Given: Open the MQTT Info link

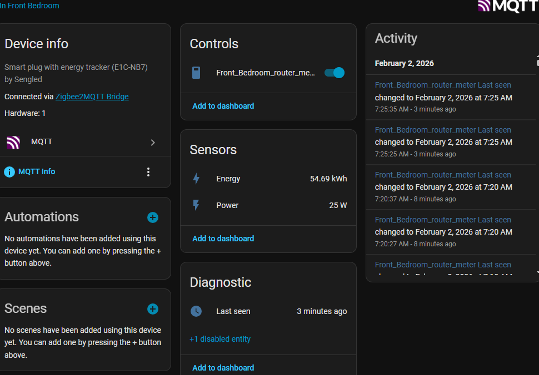Looking at the screenshot, I should click(x=37, y=171).
